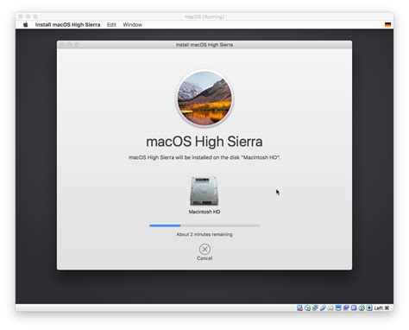This screenshot has height=330, width=409.
Task: Click the installer window's disabled close button
Action: pos(62,45)
